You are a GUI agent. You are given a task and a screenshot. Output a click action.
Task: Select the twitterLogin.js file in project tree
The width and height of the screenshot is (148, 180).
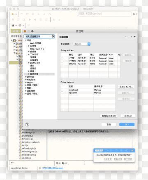point(29,149)
